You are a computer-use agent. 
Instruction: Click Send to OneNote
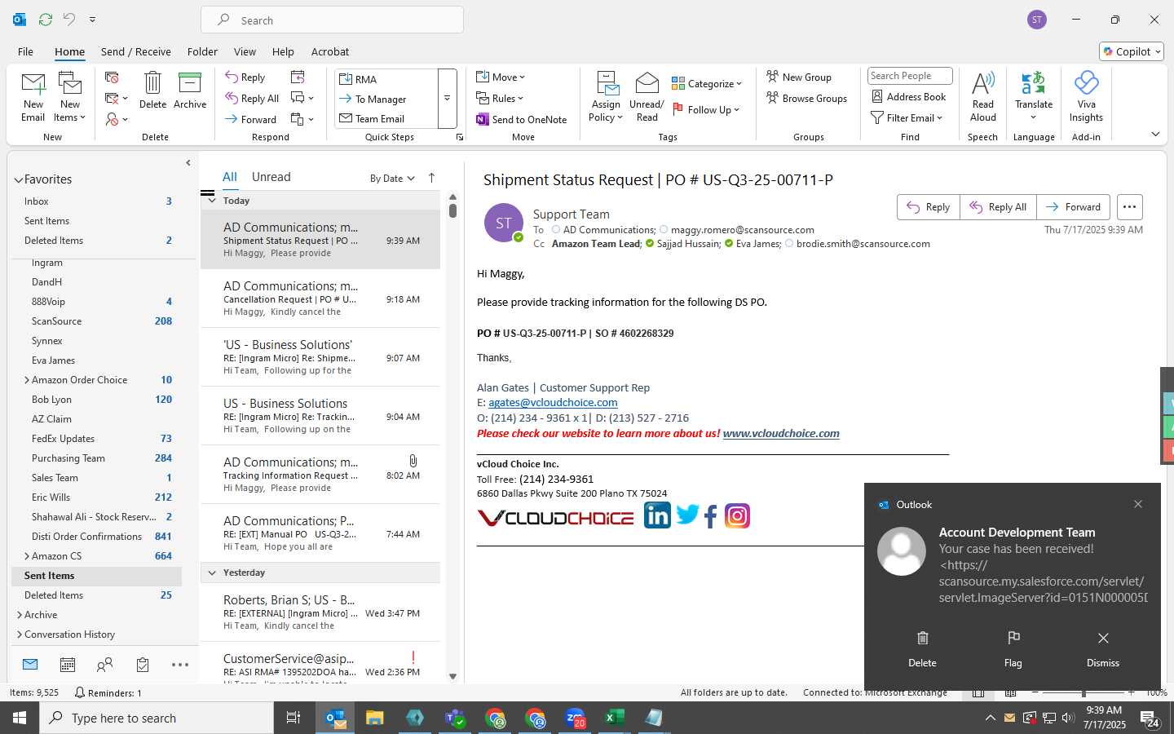[x=522, y=119]
